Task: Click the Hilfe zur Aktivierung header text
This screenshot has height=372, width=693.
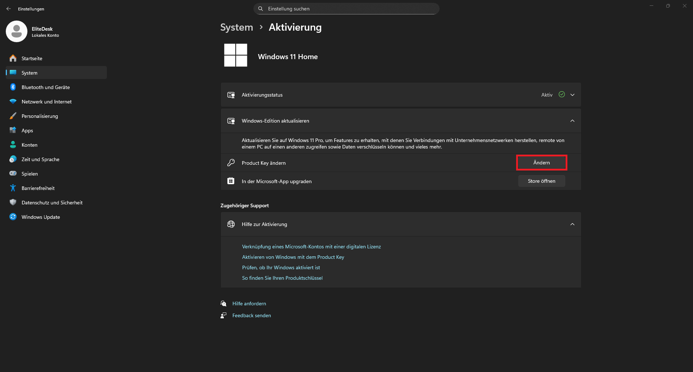Action: click(264, 224)
